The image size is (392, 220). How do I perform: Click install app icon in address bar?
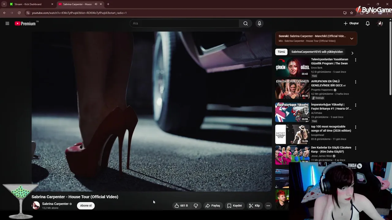click(x=345, y=13)
